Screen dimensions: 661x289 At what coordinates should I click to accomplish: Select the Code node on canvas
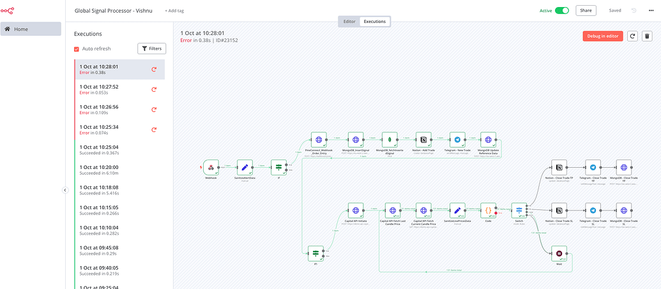pos(489,211)
